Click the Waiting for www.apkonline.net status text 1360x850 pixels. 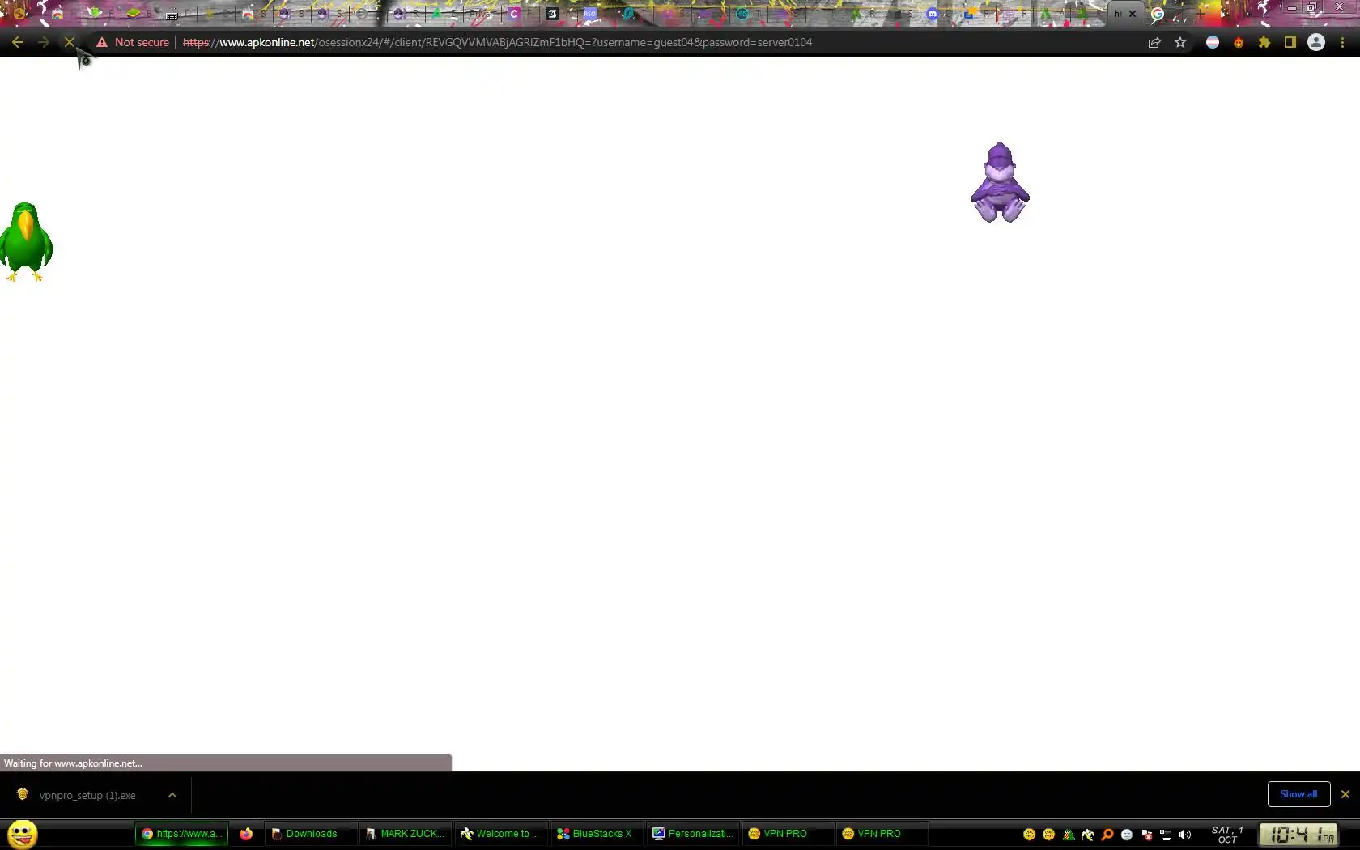point(73,763)
